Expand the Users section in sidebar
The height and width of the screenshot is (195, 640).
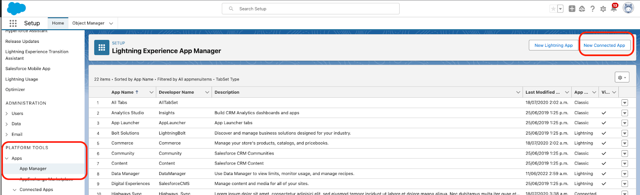click(7, 114)
